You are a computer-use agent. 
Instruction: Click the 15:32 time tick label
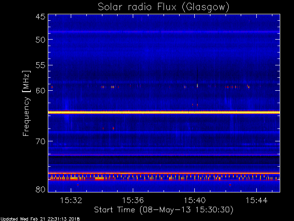pyautogui.click(x=71, y=200)
